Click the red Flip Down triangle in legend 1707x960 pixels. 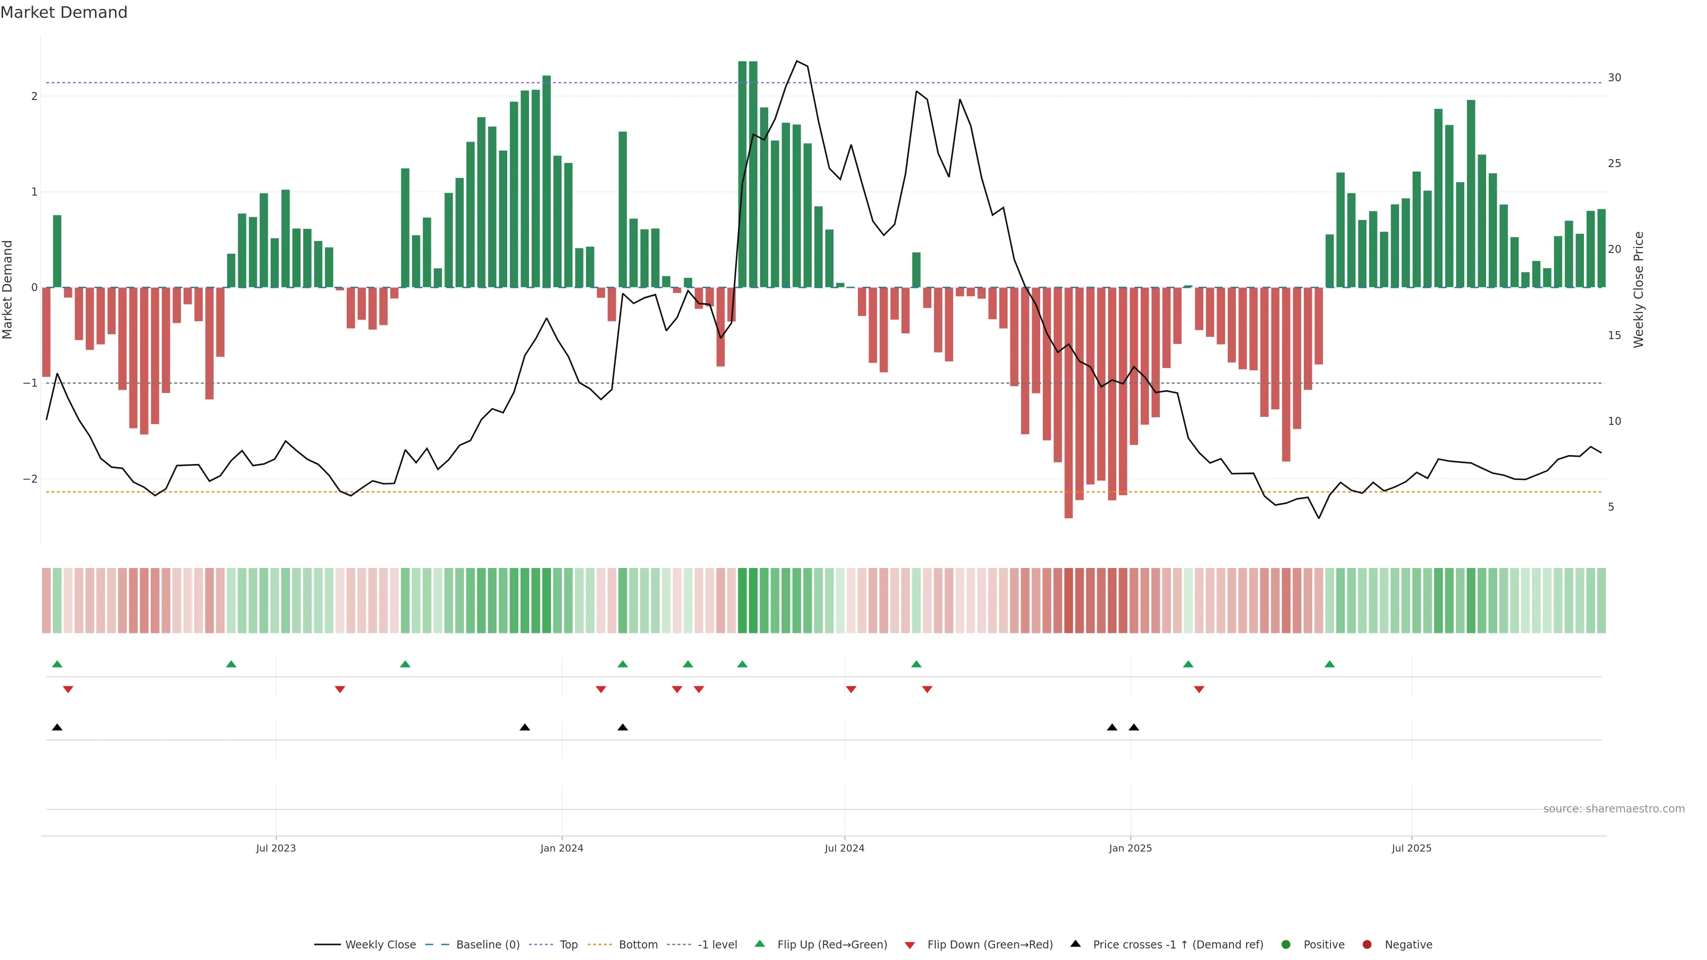(x=910, y=945)
